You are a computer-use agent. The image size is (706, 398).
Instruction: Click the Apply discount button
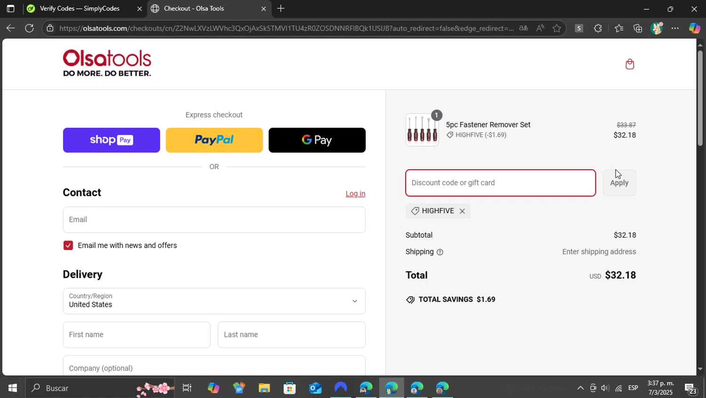(x=619, y=183)
